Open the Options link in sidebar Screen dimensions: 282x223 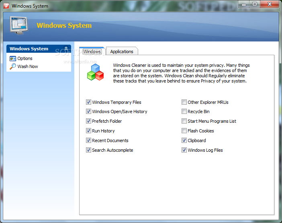pyautogui.click(x=25, y=58)
